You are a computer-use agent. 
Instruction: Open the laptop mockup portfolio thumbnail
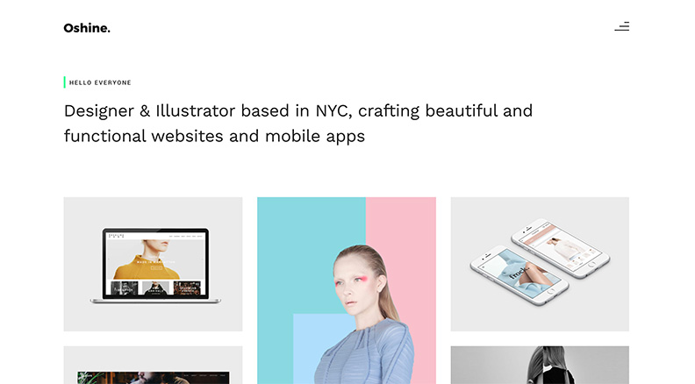coord(153,264)
